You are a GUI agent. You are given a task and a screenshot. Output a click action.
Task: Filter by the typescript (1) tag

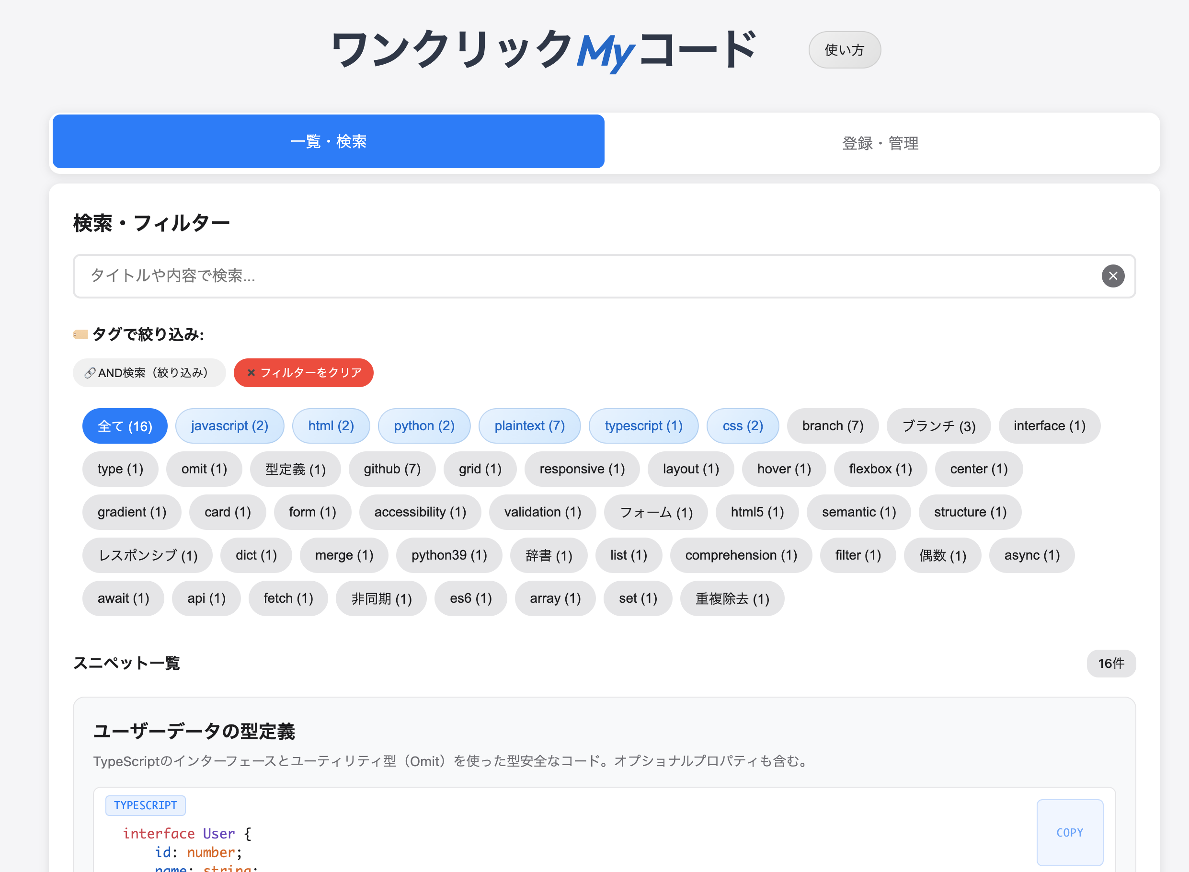click(643, 426)
